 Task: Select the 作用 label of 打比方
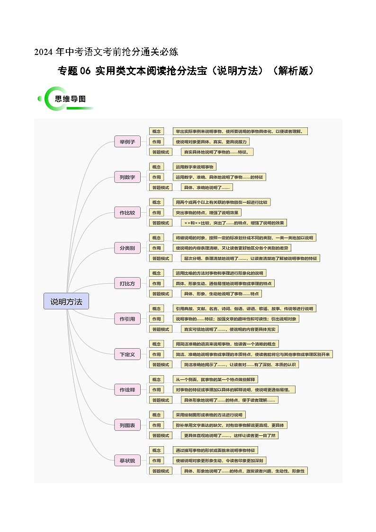click(156, 283)
